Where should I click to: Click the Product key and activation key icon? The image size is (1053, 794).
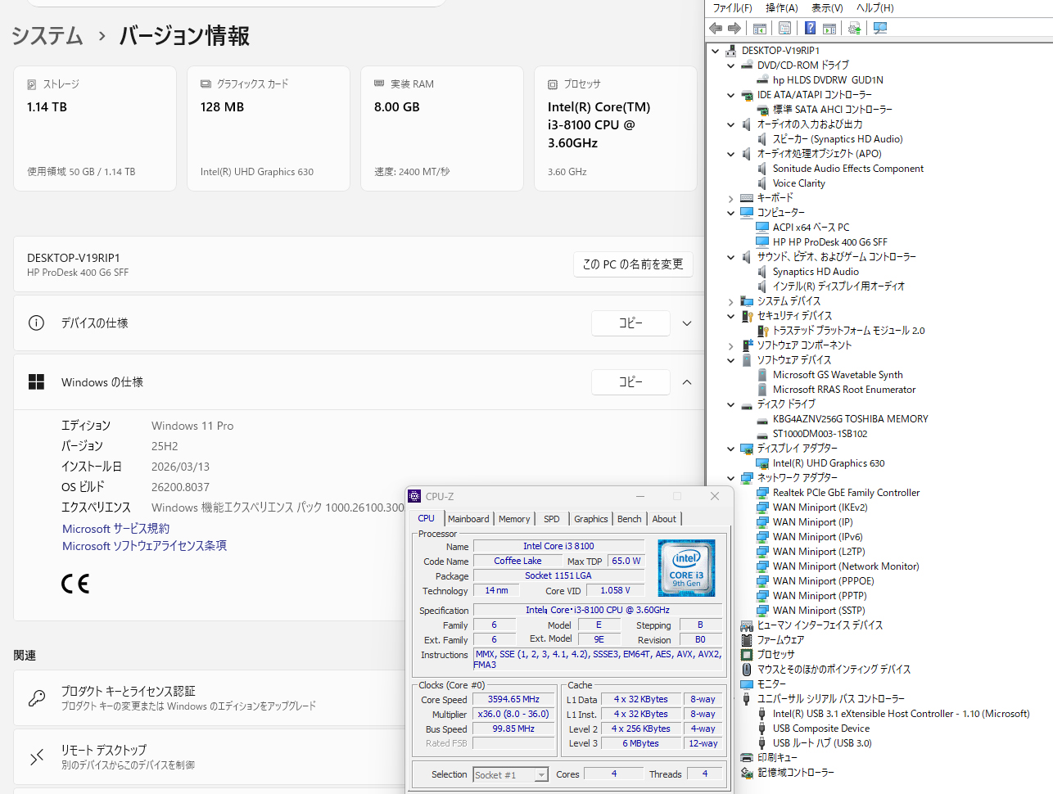pyautogui.click(x=37, y=697)
